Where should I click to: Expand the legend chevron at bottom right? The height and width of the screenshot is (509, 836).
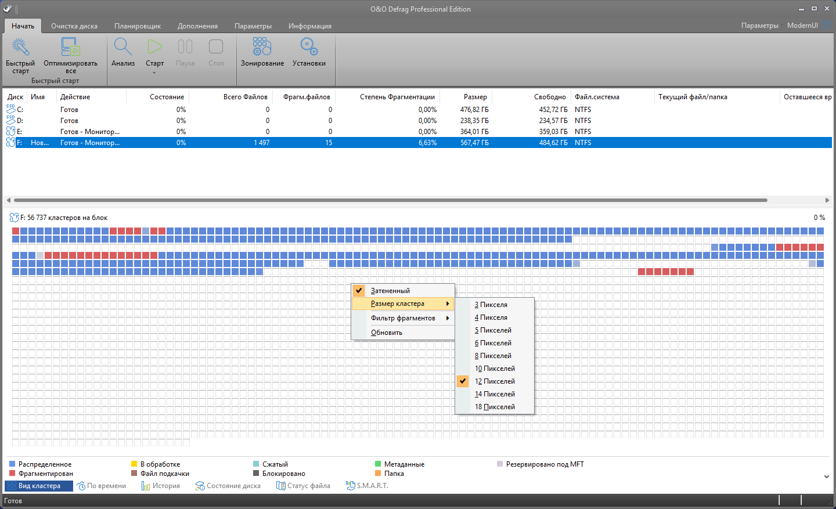(x=826, y=476)
